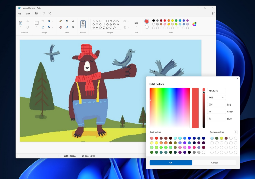Confirm color with the OK button
The height and width of the screenshot is (179, 255).
[171, 163]
